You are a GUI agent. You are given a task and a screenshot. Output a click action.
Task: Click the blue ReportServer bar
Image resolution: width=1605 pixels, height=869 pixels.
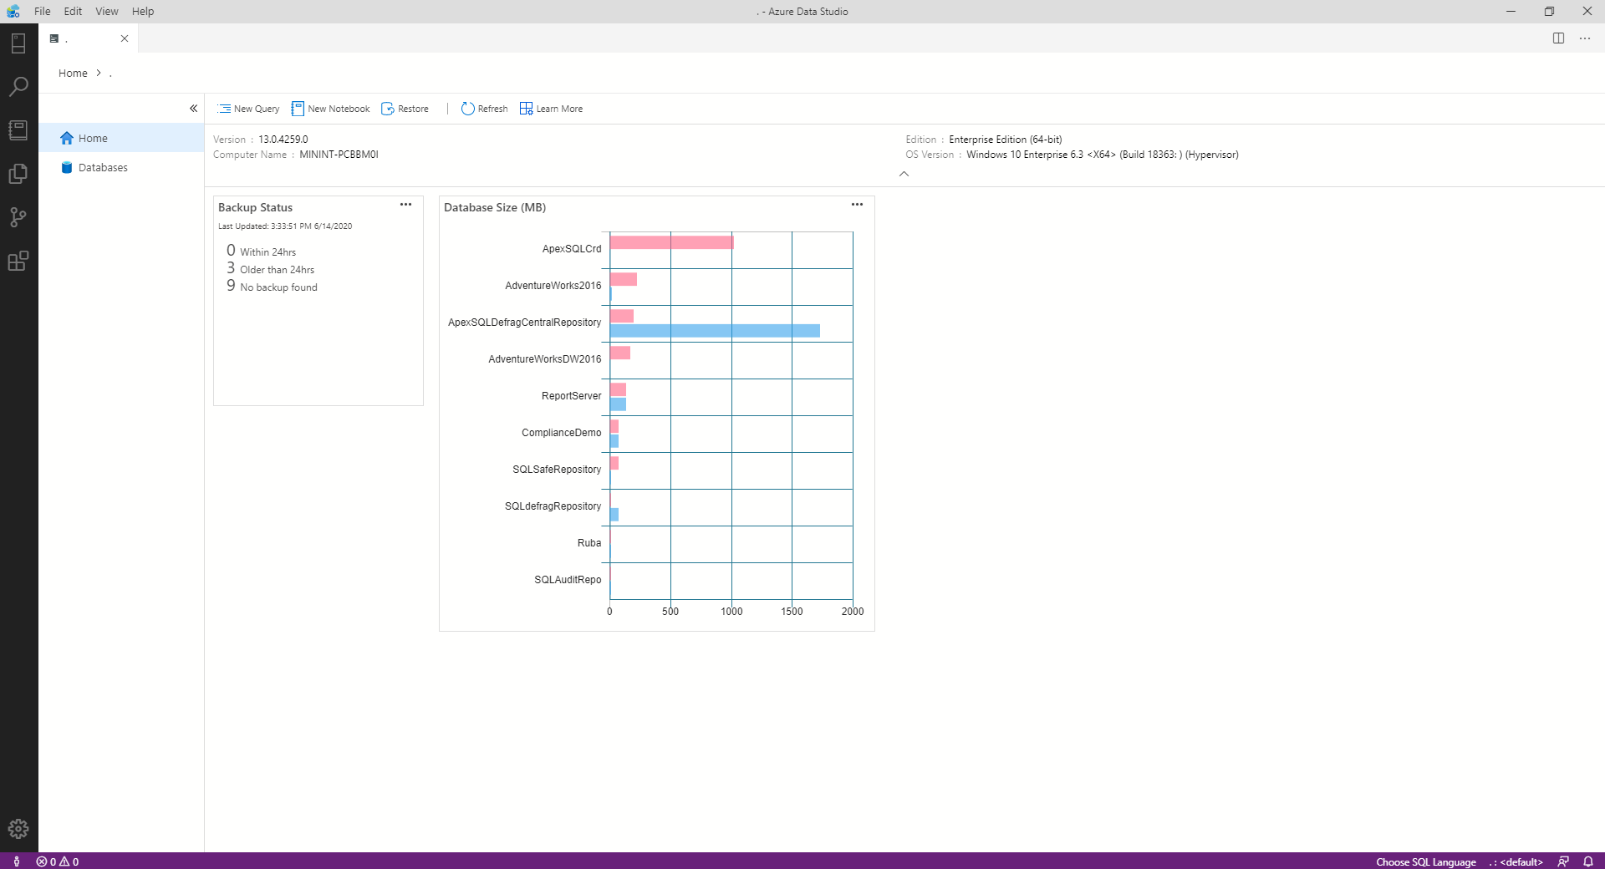tap(618, 404)
